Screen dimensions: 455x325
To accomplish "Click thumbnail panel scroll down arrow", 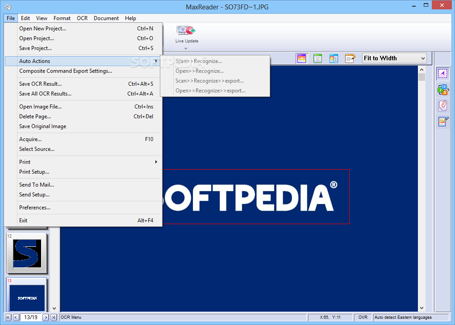I will pos(54,308).
